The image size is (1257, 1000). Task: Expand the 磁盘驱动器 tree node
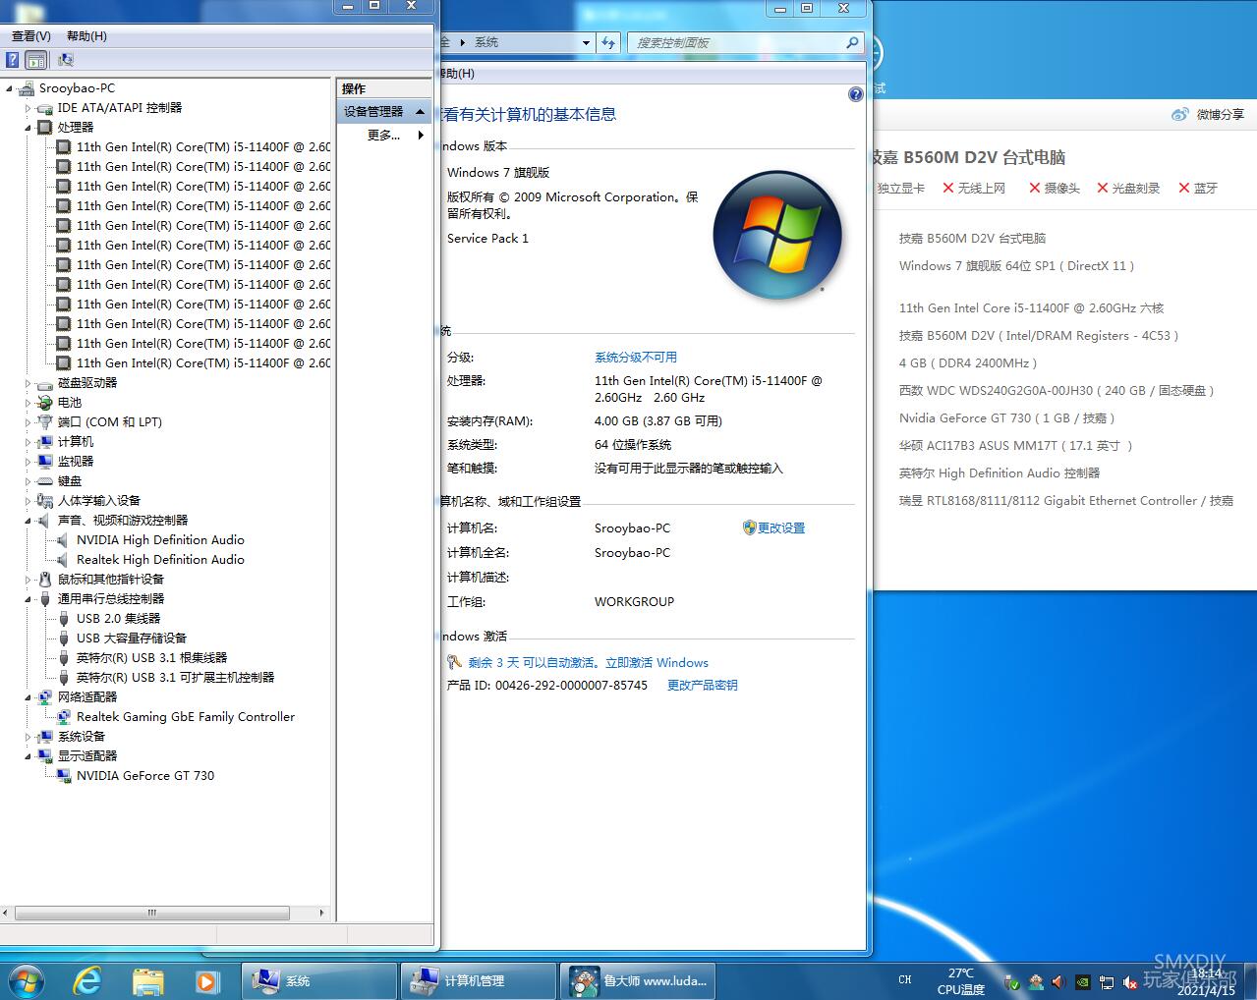(x=29, y=382)
